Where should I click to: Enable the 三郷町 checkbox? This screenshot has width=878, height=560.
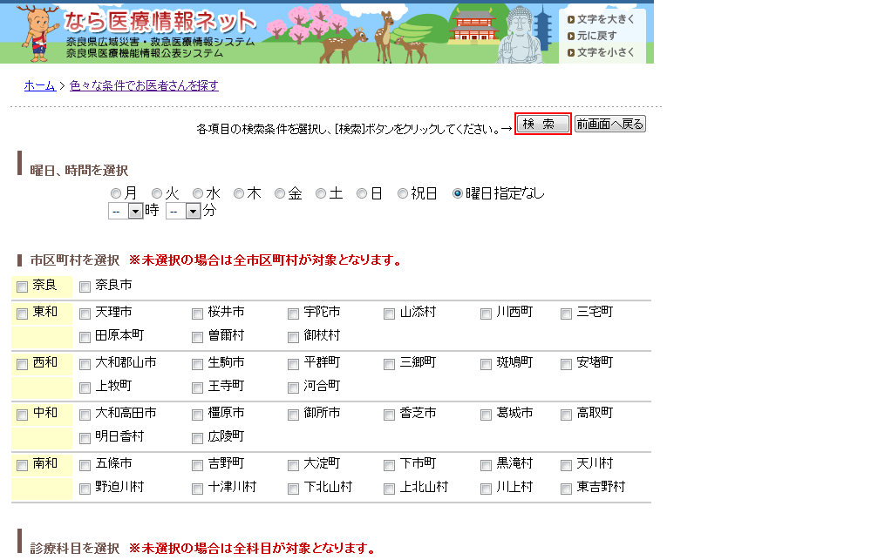[389, 365]
